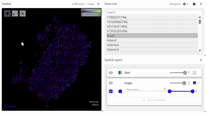Click the recenter view icon
The width and height of the screenshot is (207, 114).
23,13
